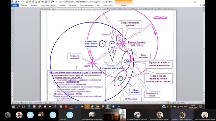216x121 pixels.
Task: Click the volume icon in system tray
Action: (181, 107)
